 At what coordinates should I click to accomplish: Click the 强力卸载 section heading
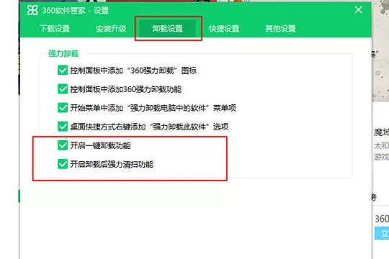[63, 53]
